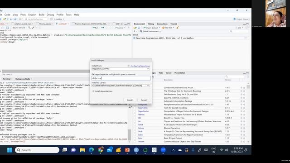Open the Install to Library dropdown
290x163 pixels.
point(121,86)
